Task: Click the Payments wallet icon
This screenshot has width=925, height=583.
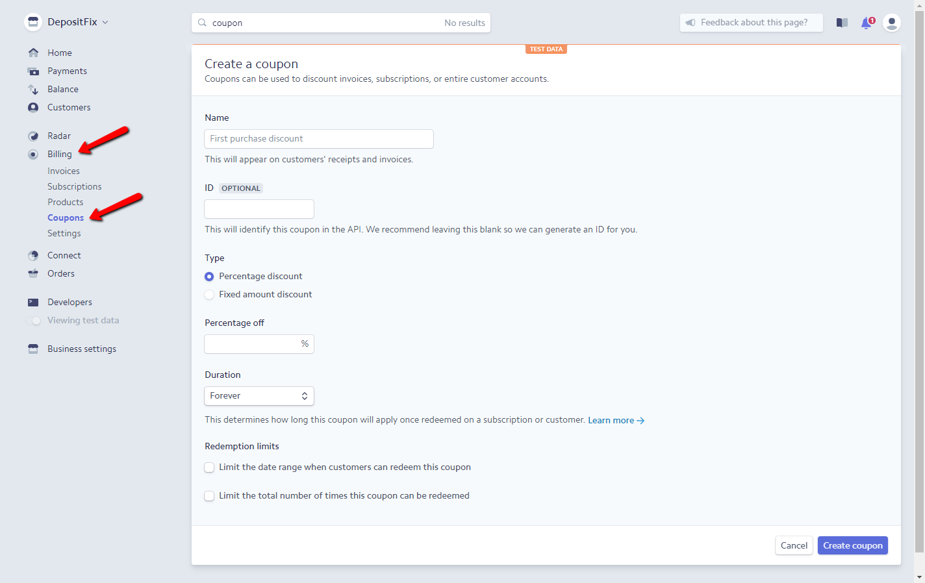Action: coord(33,71)
